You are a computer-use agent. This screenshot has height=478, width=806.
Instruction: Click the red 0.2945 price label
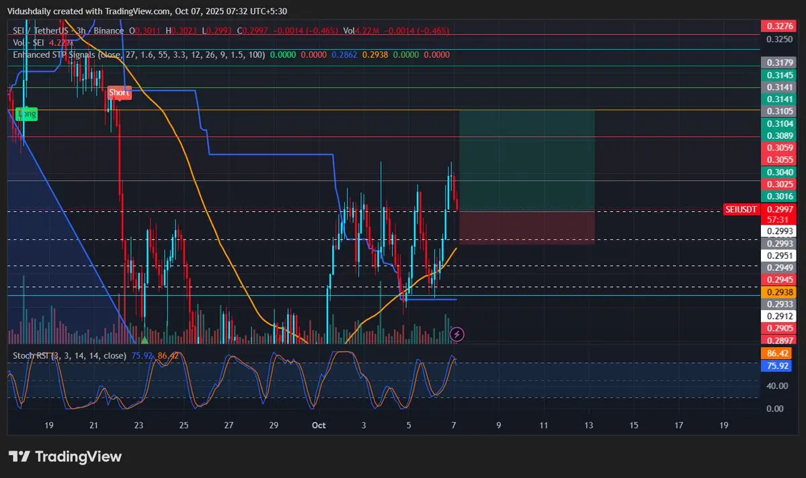pos(779,280)
